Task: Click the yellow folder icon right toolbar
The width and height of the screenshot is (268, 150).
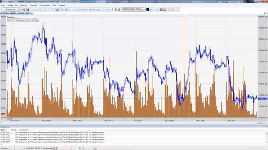Action: pos(165,10)
